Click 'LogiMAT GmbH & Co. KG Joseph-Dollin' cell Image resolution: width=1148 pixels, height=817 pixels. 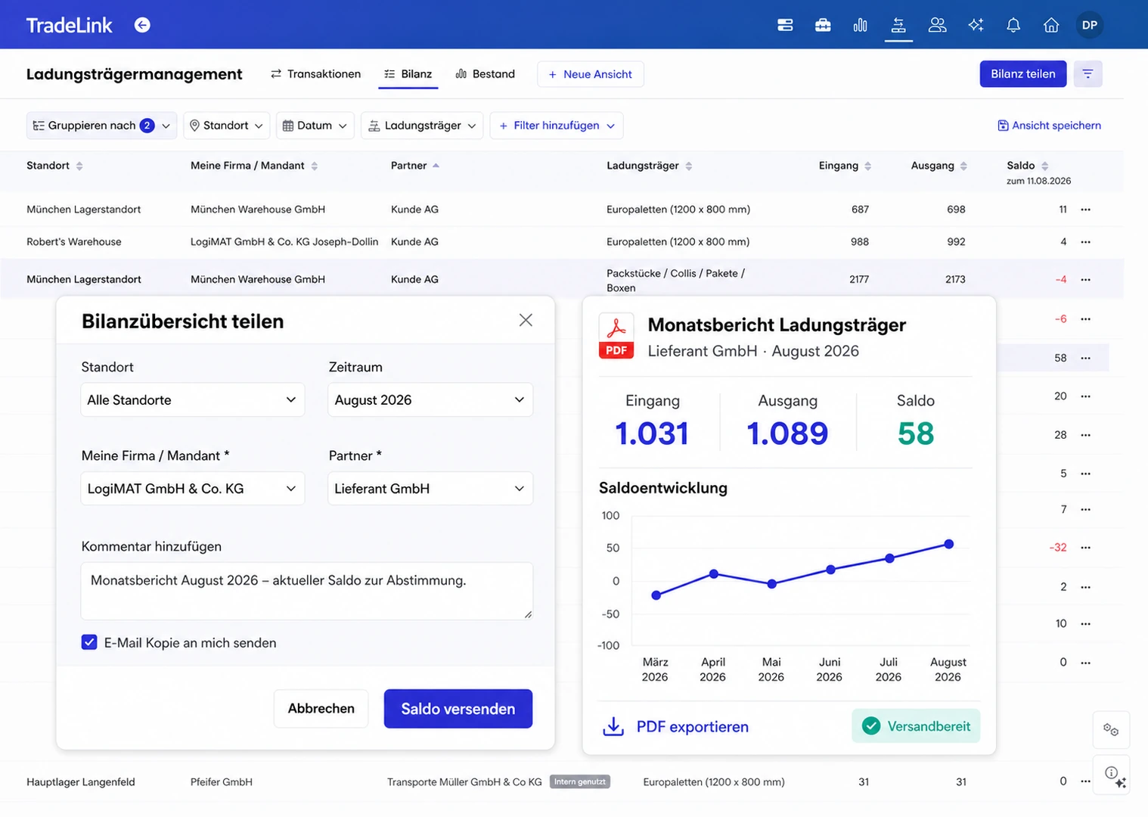pos(284,242)
